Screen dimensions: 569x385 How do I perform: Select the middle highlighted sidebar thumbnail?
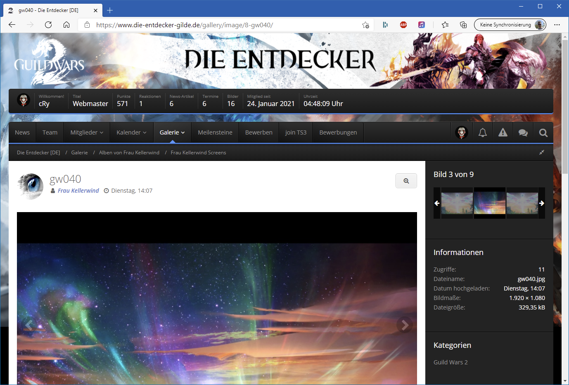tap(490, 203)
